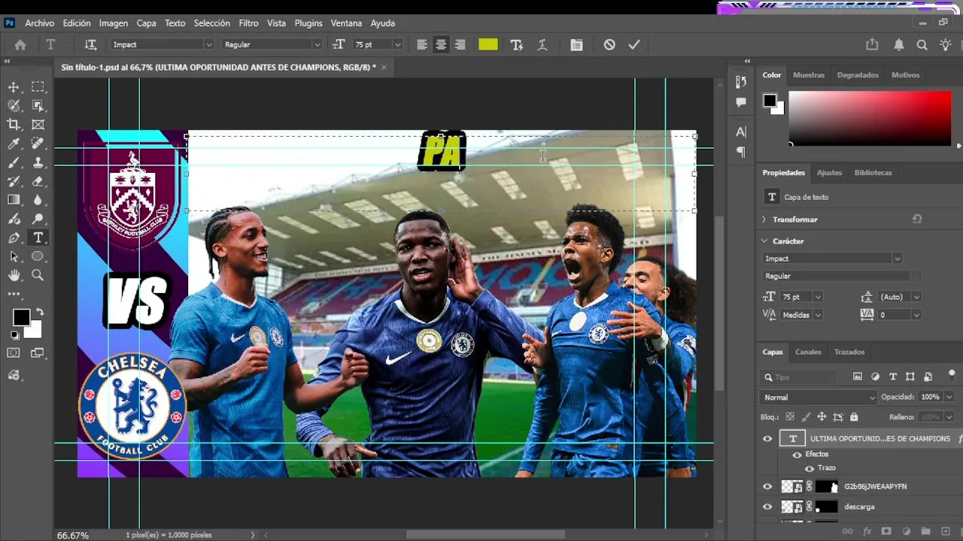Collapse the Transformar section
This screenshot has height=541, width=963.
[x=764, y=219]
